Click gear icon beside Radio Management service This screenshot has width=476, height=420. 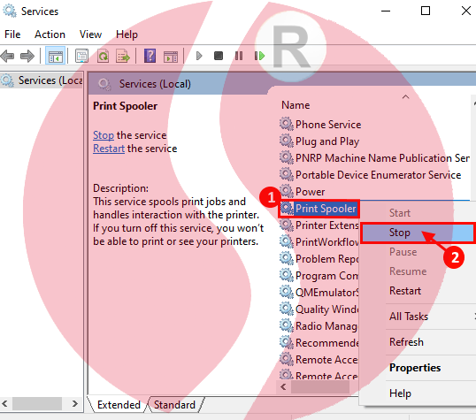click(287, 326)
